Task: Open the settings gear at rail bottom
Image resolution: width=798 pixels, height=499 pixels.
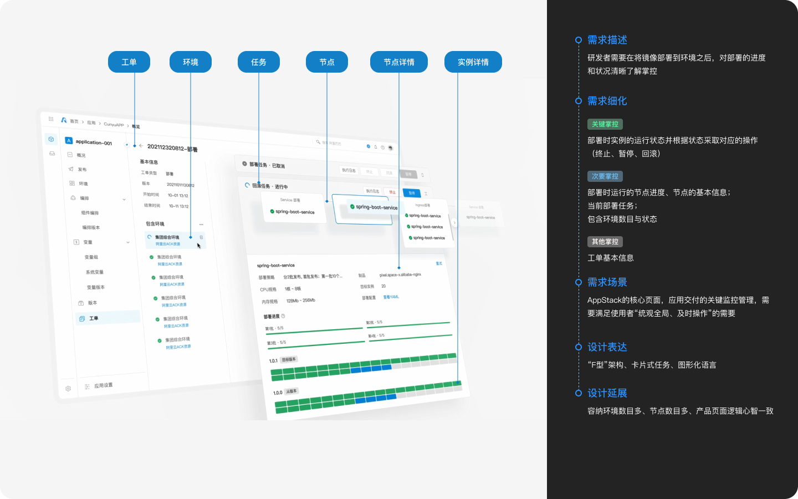Action: point(68,388)
